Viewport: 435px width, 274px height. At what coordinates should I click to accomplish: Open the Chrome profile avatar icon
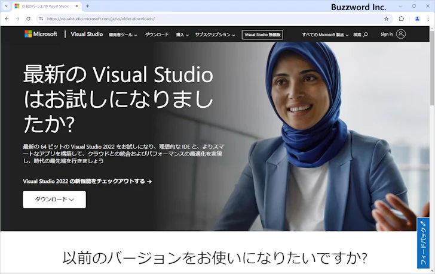coord(417,19)
